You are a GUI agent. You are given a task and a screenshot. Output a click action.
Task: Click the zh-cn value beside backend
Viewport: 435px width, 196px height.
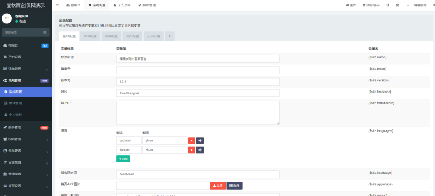pyautogui.click(x=165, y=141)
